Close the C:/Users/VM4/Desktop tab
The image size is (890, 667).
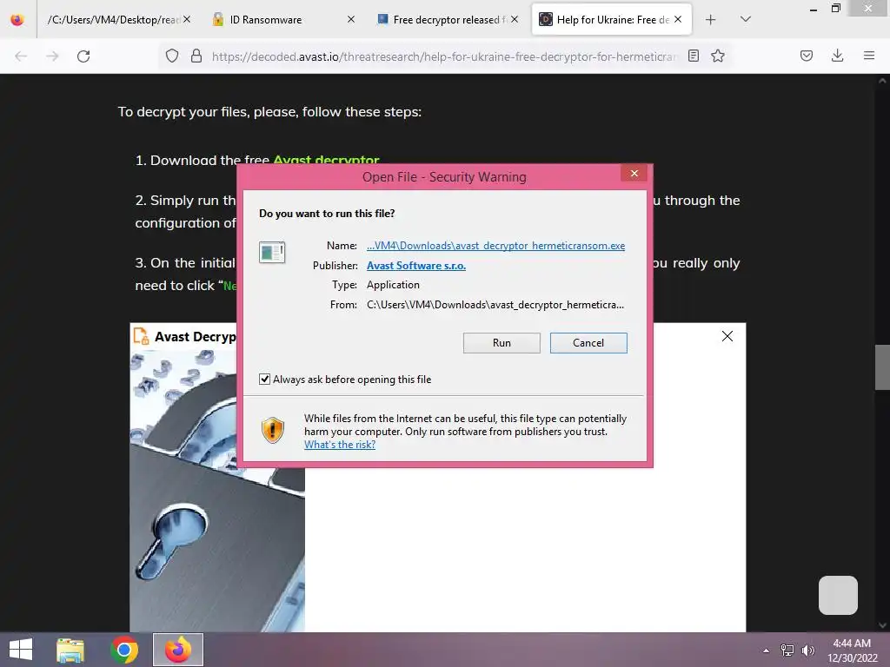187,19
